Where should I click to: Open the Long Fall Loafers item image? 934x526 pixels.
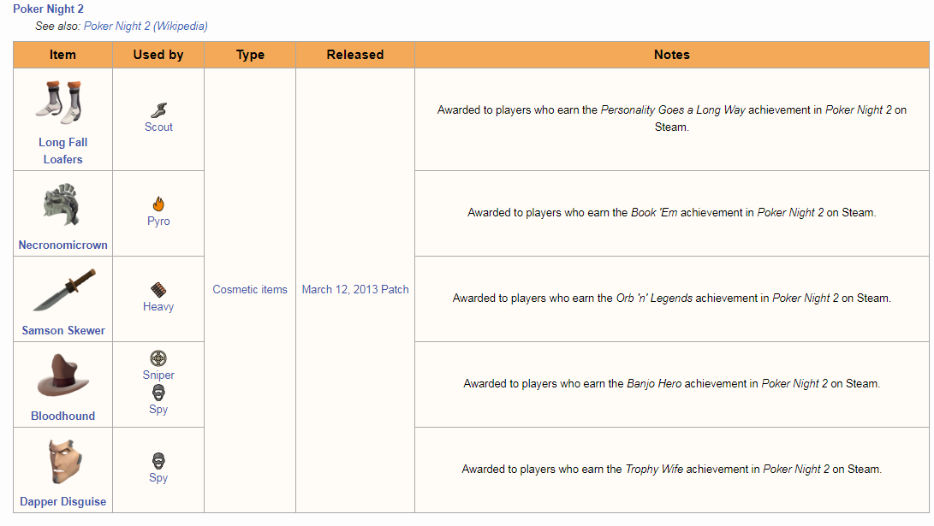[62, 103]
